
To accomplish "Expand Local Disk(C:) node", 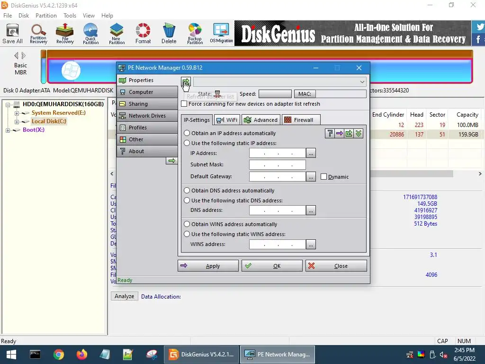I will (x=17, y=122).
